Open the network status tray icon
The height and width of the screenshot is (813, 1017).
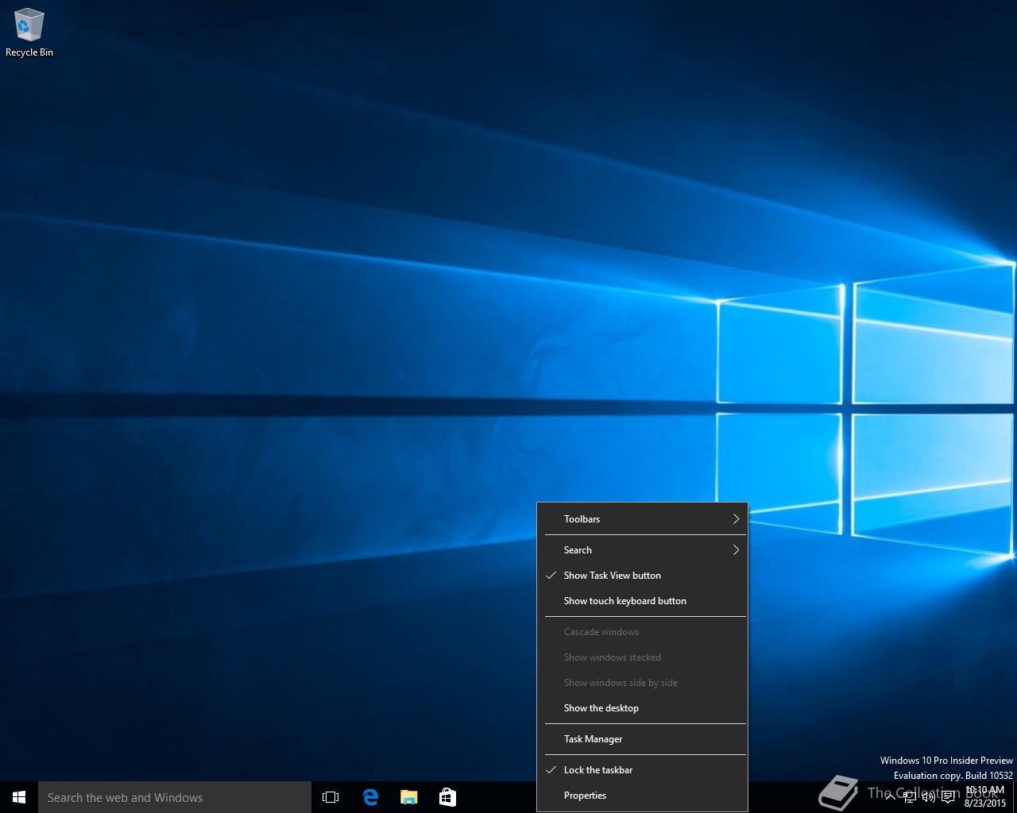910,797
